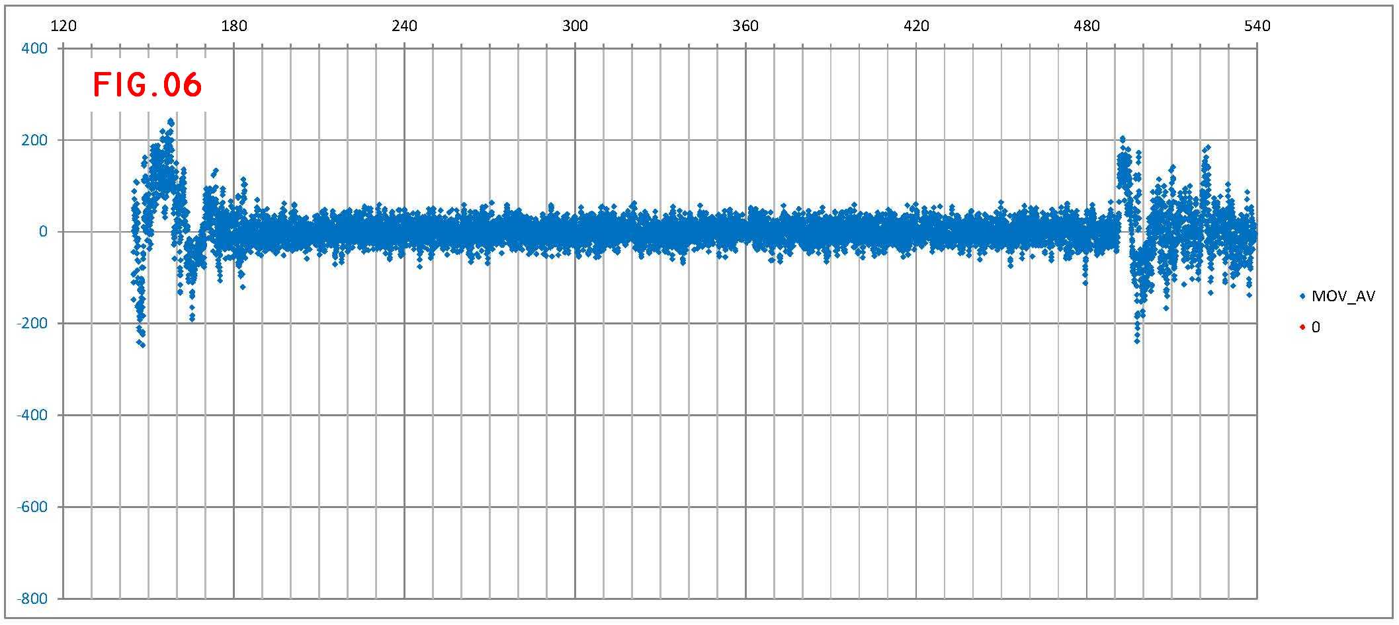Click the top axis label 540
1399x625 pixels.
[1257, 26]
